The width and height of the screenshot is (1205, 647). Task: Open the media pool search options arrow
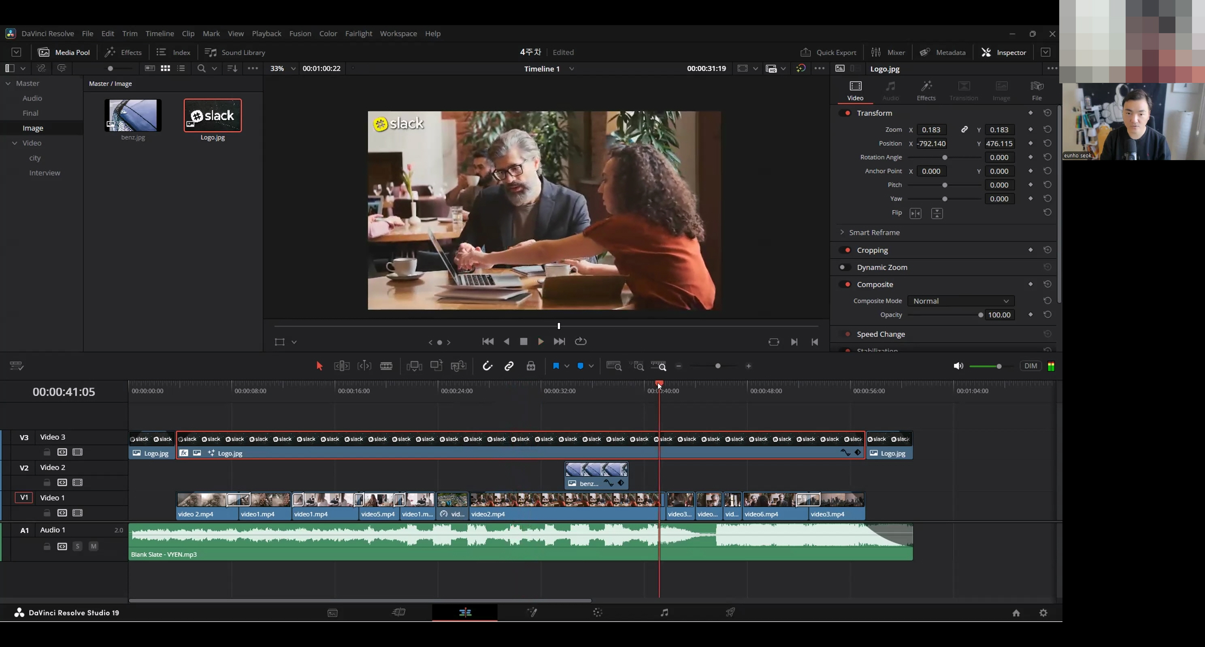click(x=214, y=69)
